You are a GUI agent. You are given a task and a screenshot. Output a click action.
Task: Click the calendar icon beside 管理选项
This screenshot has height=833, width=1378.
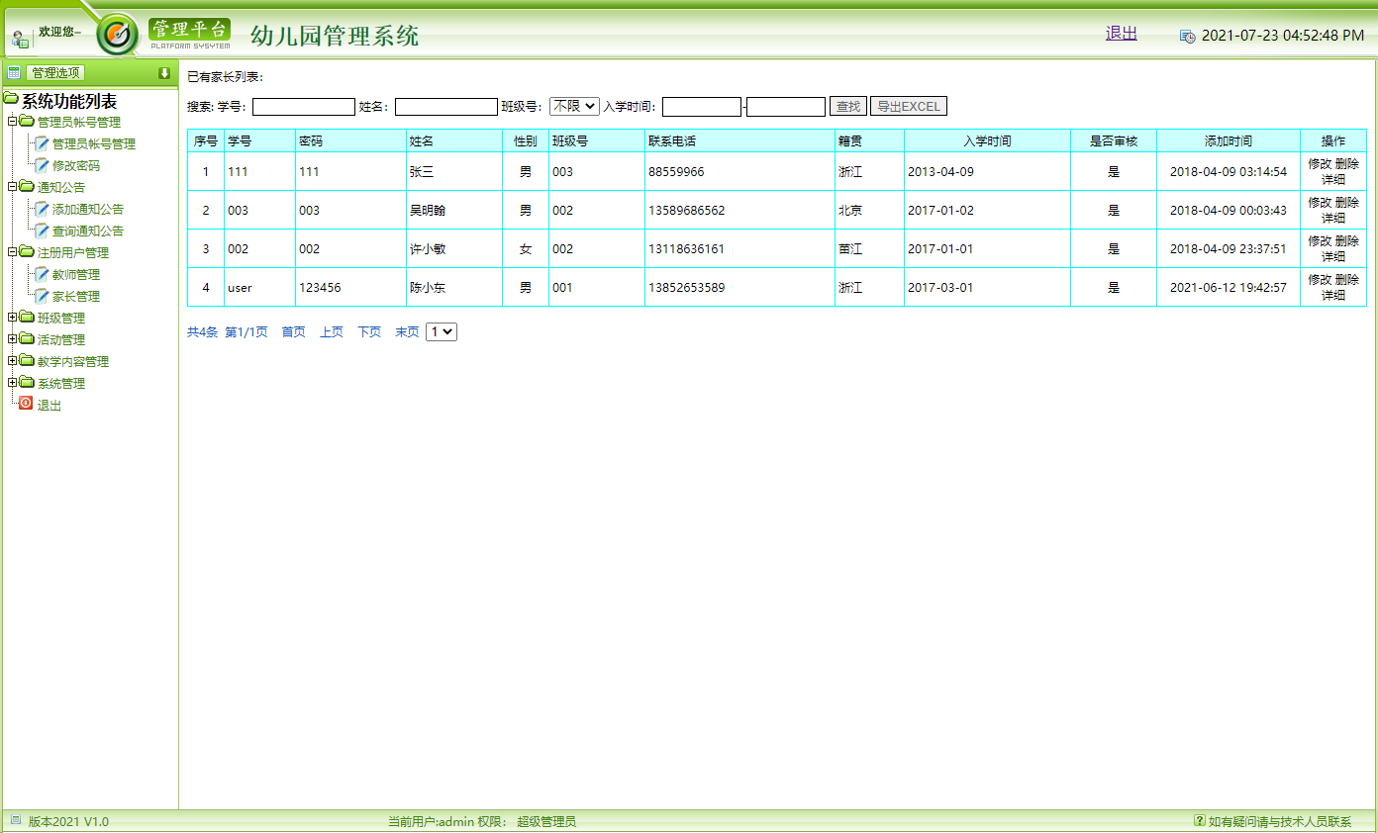tap(13, 71)
